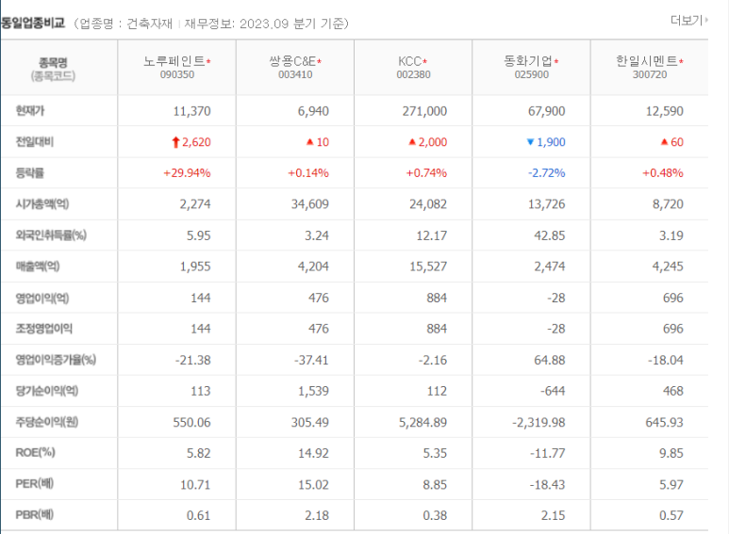Click the PER value 10.71
This screenshot has width=729, height=534.
[195, 485]
